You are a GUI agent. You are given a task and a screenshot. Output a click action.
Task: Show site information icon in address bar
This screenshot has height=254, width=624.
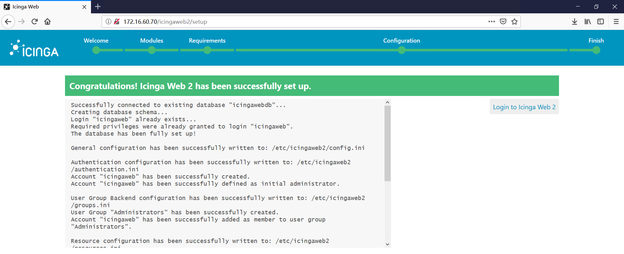coord(109,22)
